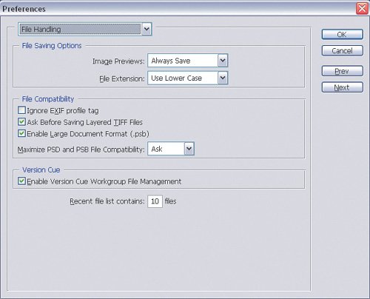Viewport: 370px width, 299px height.
Task: Disable Enable Large Document Format (.psb) checkbox
Action: click(x=21, y=133)
